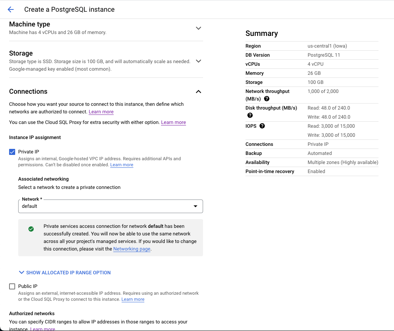Follow the Cloud SQL Proxy Learn more link
394x331 pixels.
click(x=173, y=122)
